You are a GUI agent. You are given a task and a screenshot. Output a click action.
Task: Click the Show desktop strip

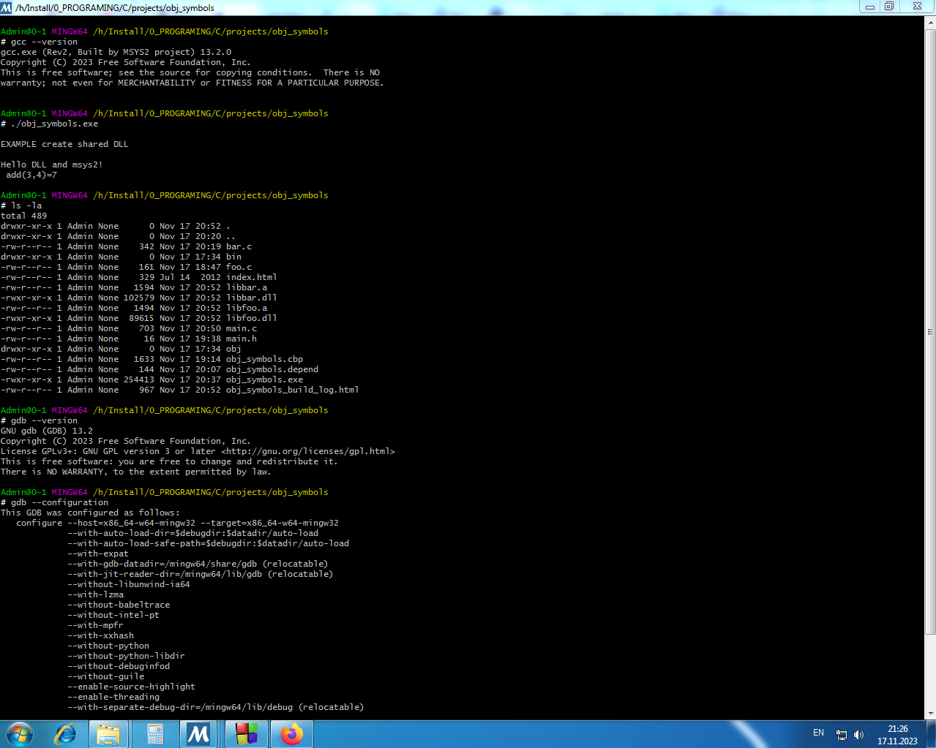(931, 734)
